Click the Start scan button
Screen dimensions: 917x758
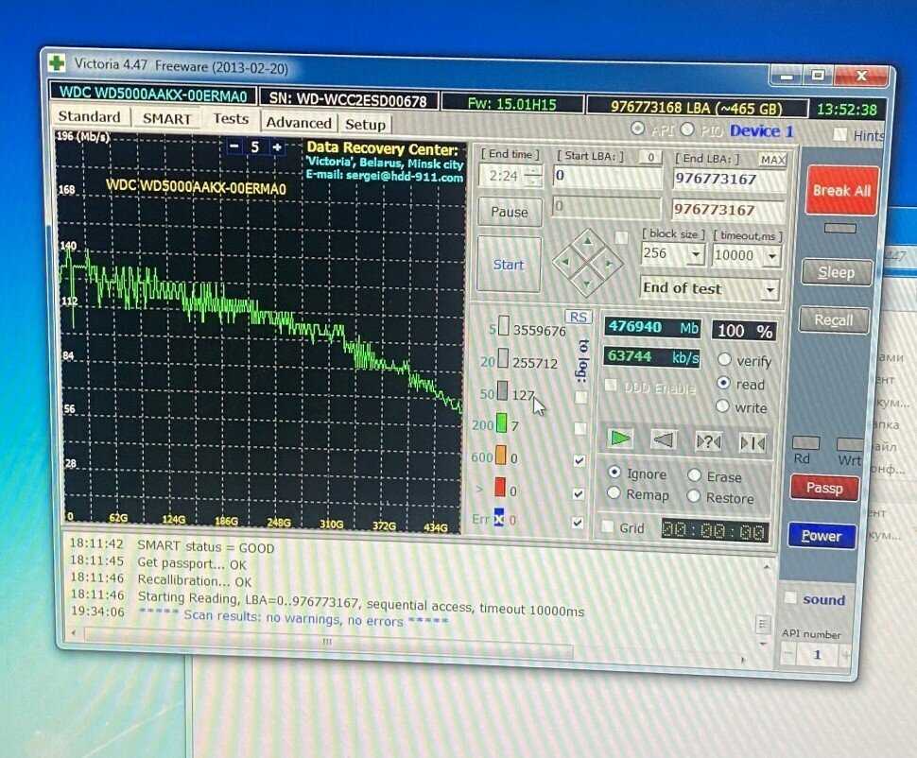click(509, 265)
